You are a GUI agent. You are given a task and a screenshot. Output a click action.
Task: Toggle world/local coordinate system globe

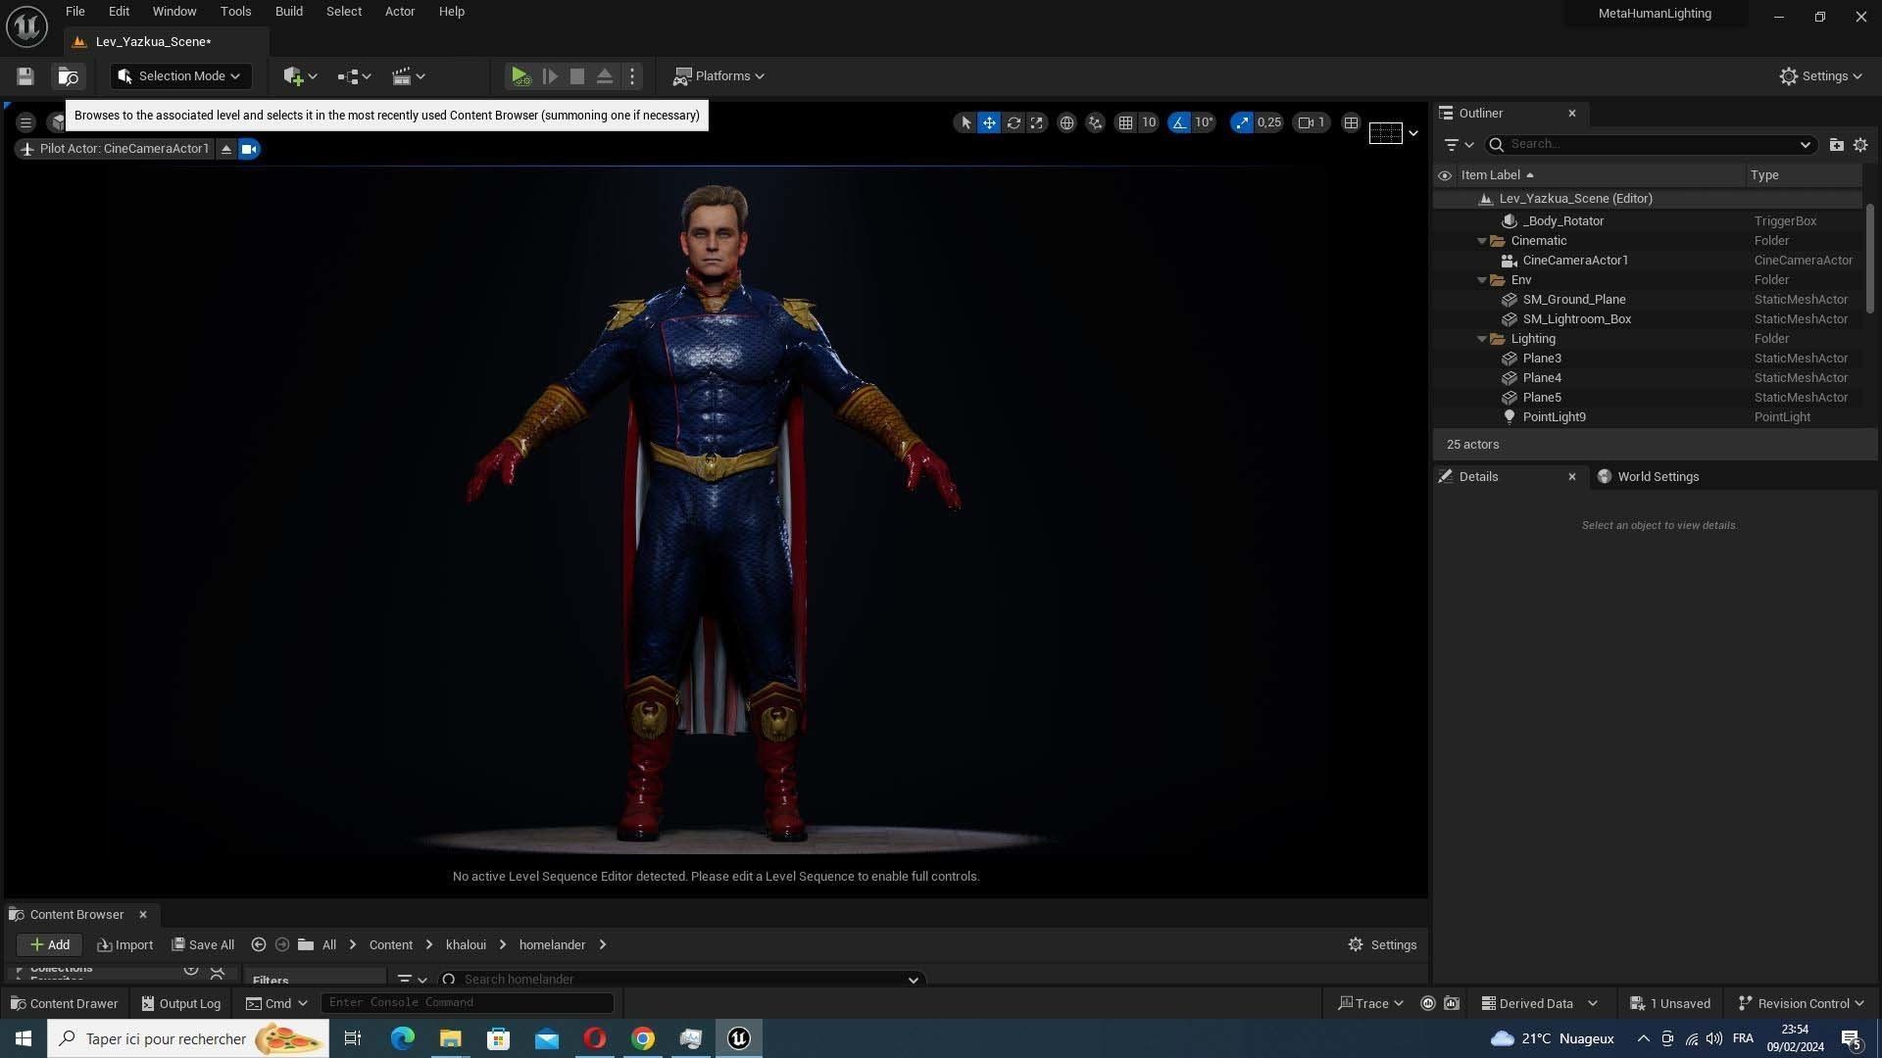coord(1066,123)
